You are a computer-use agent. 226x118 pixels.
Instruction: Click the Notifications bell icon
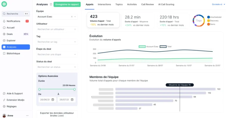tap(4, 21)
